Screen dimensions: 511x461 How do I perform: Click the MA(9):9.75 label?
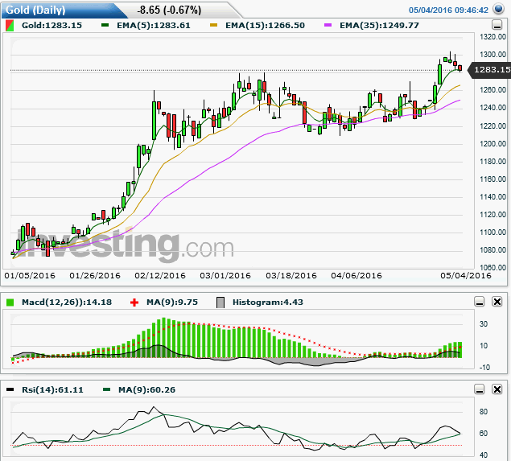172,303
